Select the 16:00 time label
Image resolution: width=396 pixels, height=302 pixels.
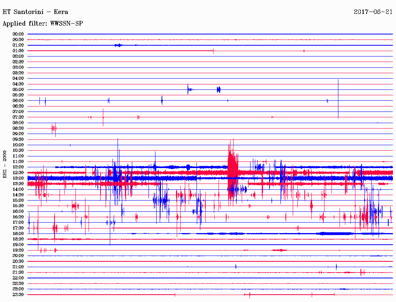18,211
